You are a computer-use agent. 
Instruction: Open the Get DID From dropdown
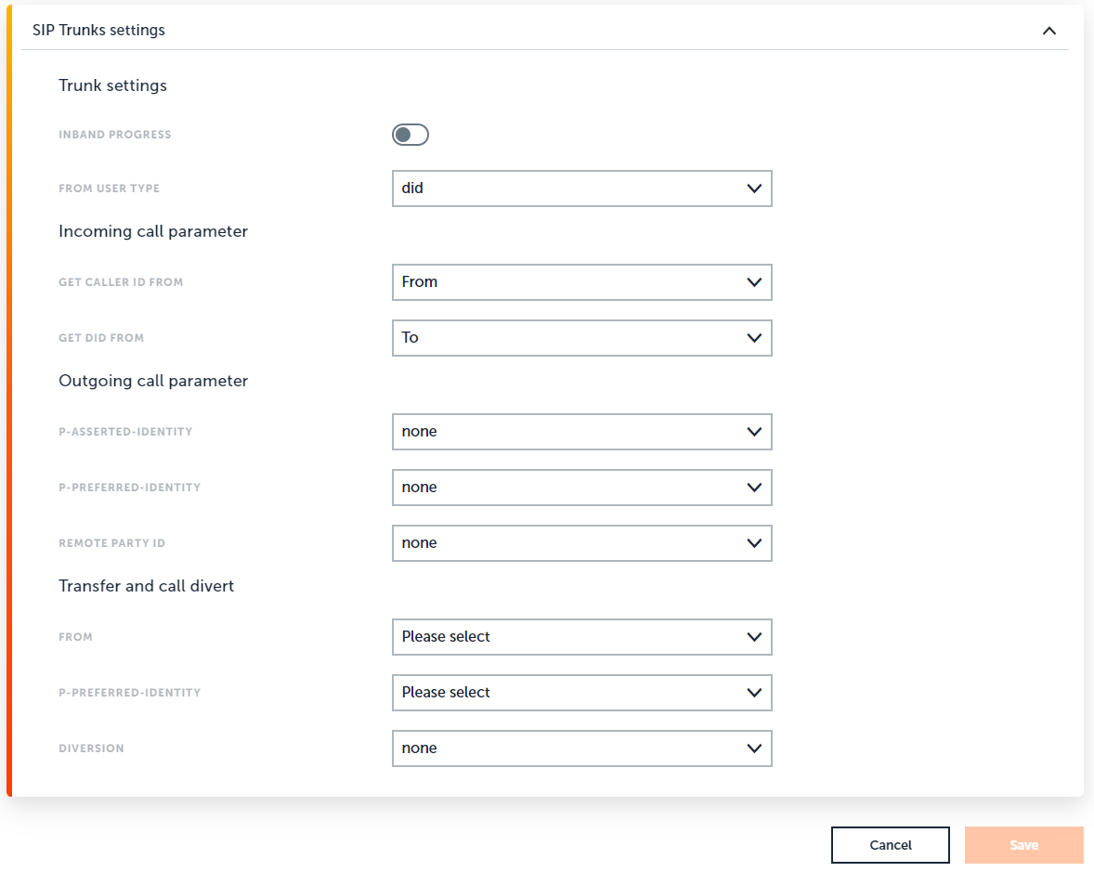pos(582,338)
